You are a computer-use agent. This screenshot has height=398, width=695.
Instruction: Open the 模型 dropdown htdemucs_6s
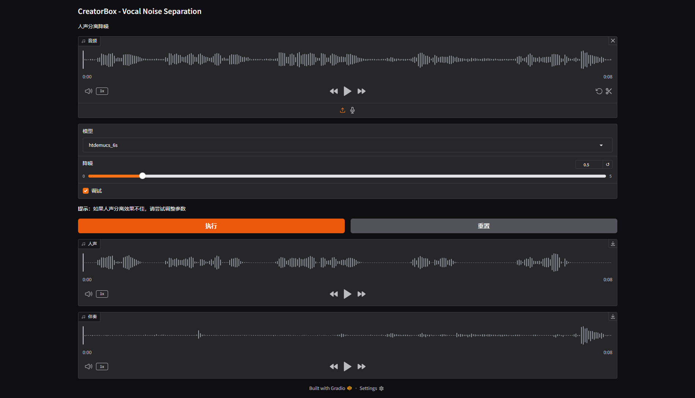click(x=347, y=145)
